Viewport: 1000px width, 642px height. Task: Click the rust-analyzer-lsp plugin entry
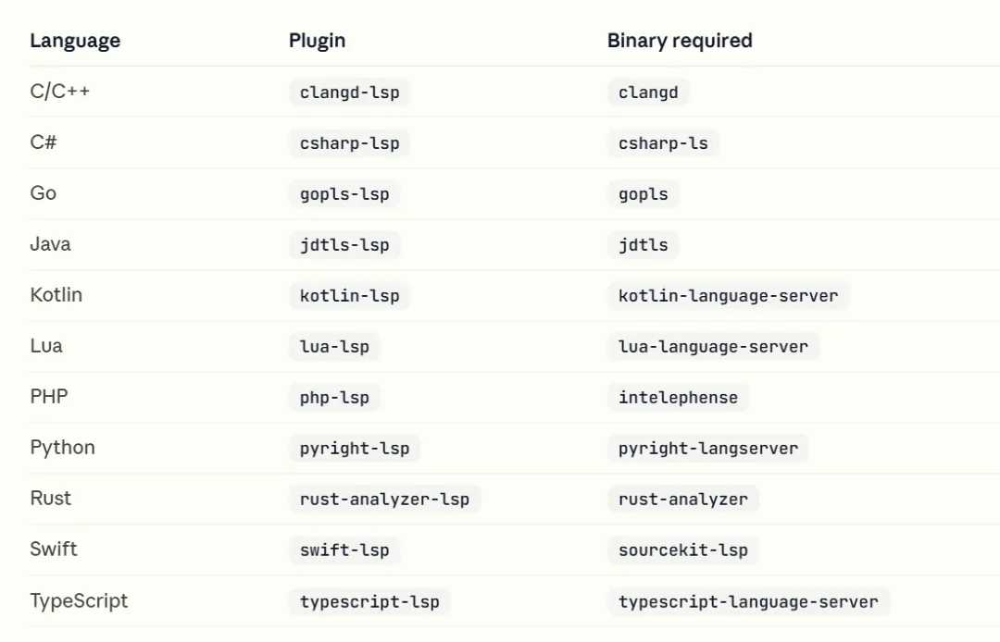(x=384, y=500)
